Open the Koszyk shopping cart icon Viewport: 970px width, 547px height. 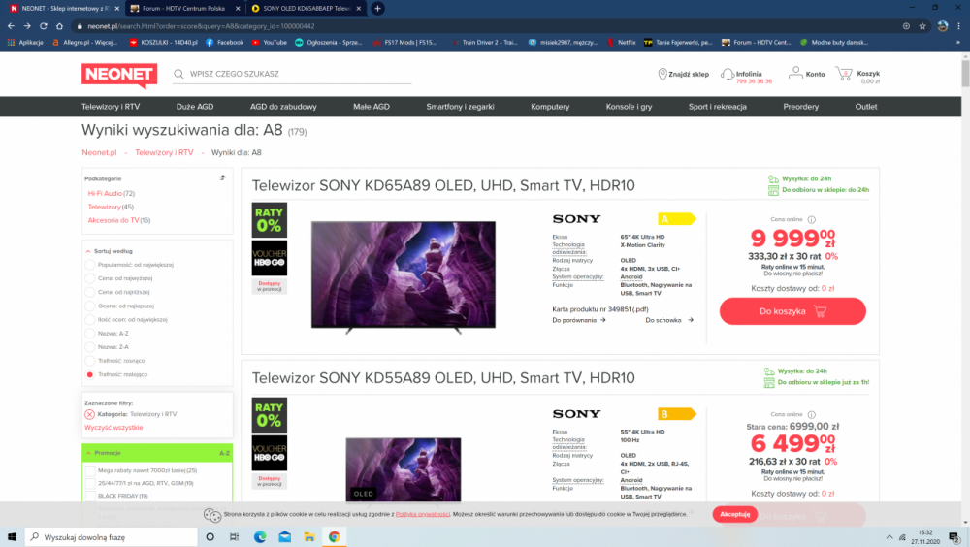(844, 75)
